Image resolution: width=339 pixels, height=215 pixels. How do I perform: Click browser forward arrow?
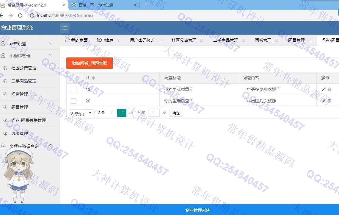tap(11, 15)
